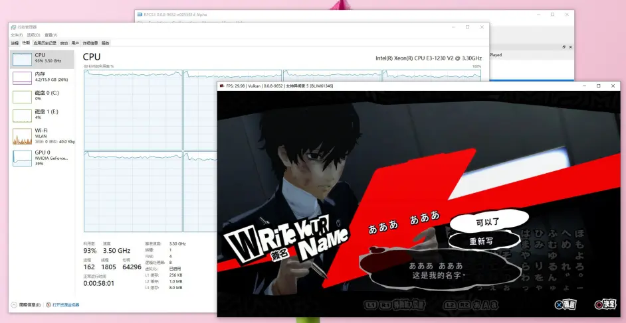The image size is (626, 323).
Task: Close the Task Manager window
Action: [482, 27]
